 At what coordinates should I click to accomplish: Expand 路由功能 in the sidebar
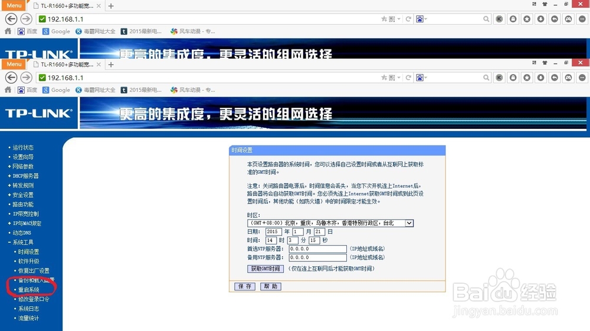(x=23, y=204)
